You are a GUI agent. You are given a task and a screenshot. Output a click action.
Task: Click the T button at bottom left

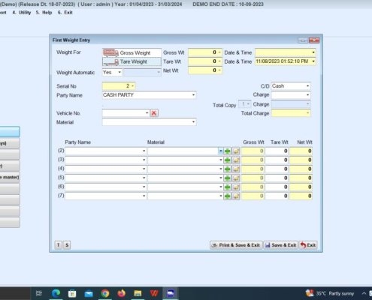pyautogui.click(x=58, y=244)
